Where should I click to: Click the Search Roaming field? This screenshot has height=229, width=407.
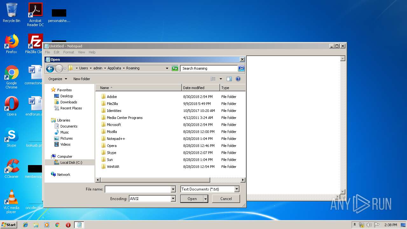(209, 68)
